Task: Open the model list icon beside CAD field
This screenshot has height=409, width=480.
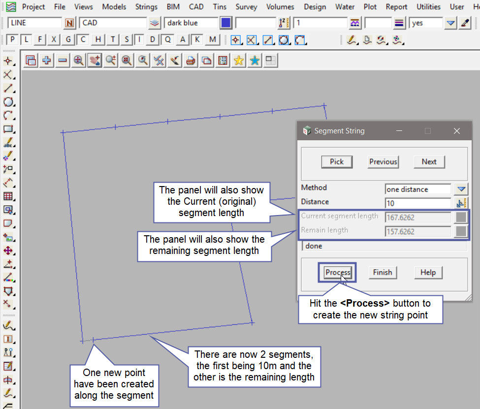Action: pyautogui.click(x=155, y=23)
